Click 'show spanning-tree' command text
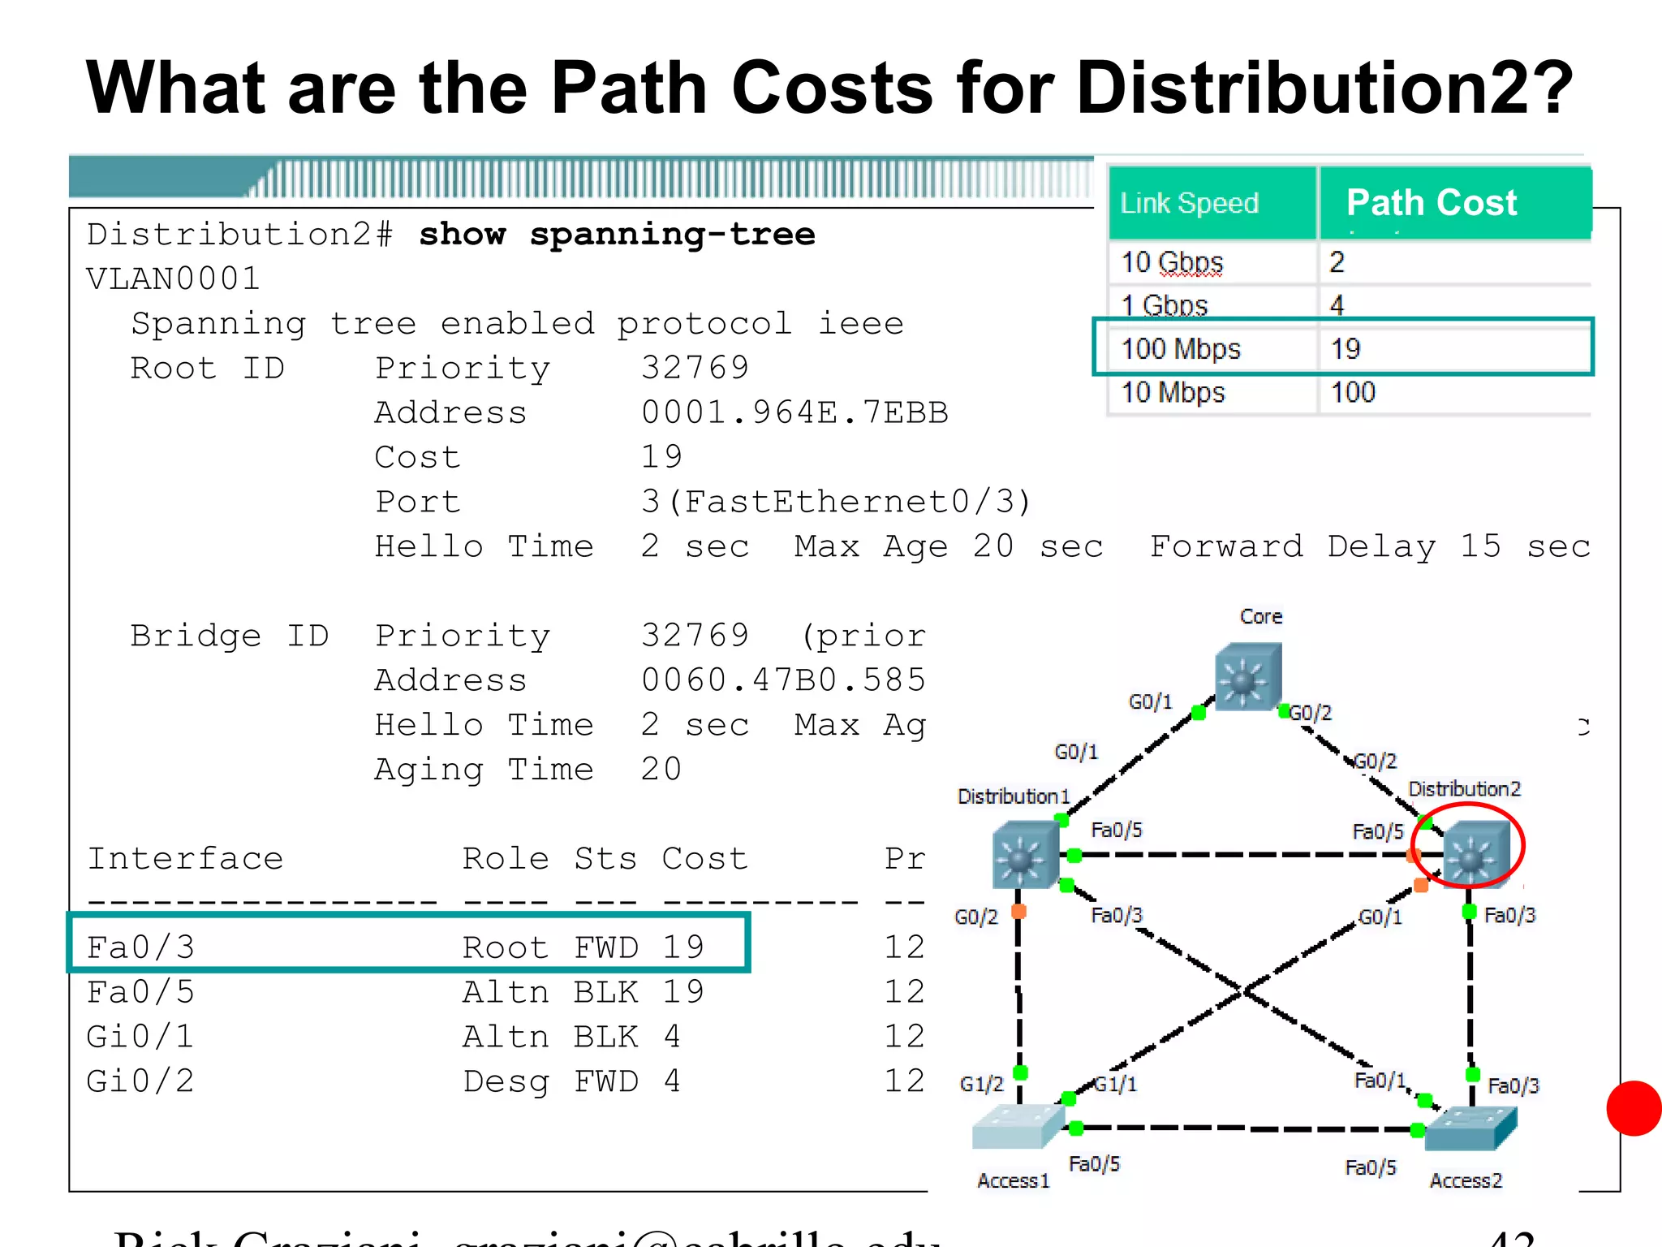Screen dimensions: 1662x1247 (617, 235)
